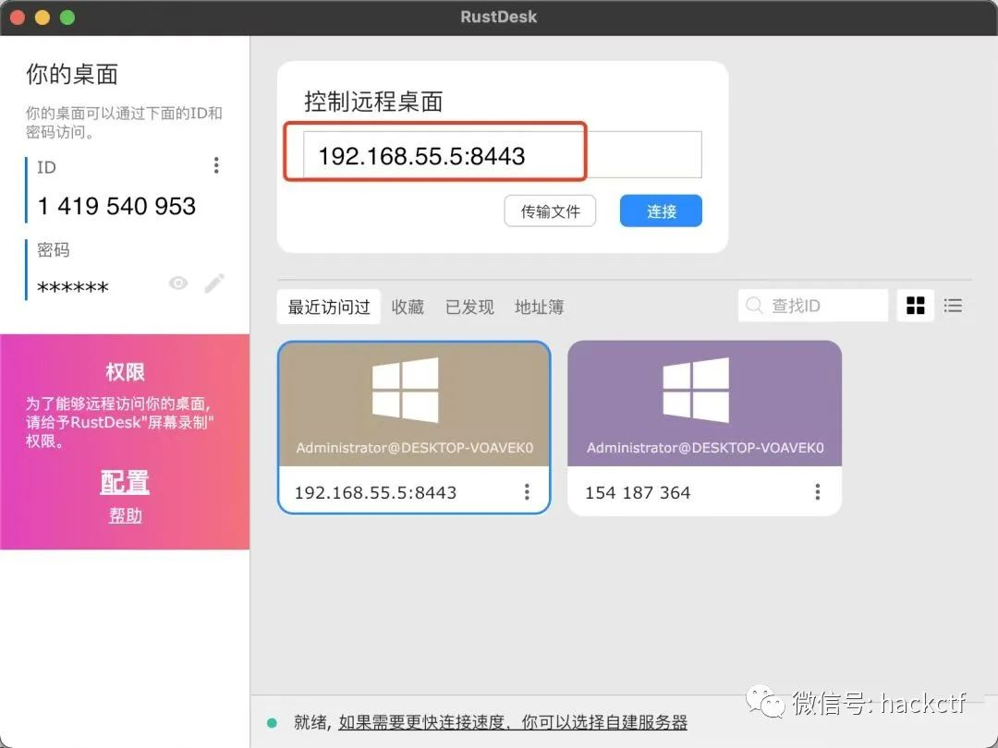
Task: Switch to the 收藏 tab
Action: [408, 307]
